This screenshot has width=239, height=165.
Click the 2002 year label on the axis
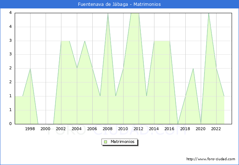(61, 129)
